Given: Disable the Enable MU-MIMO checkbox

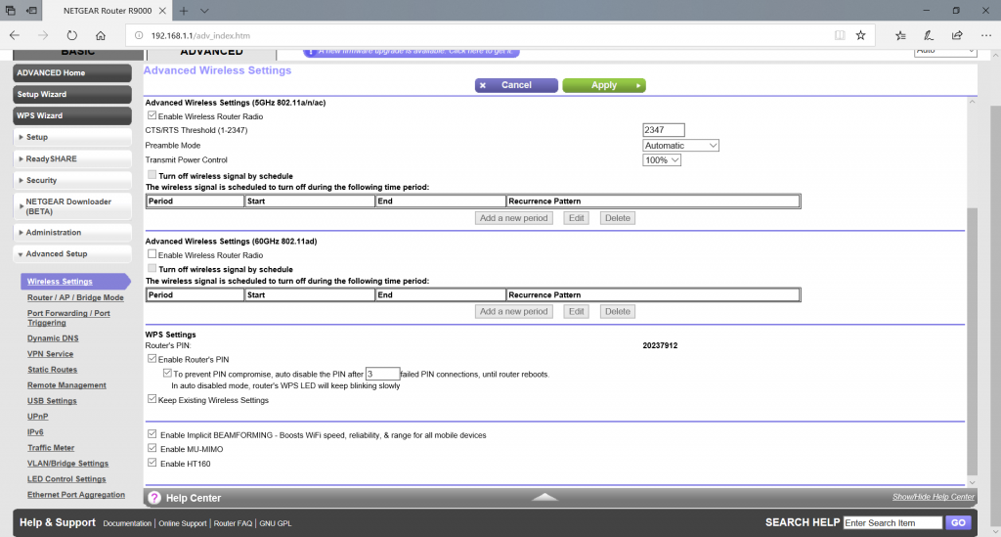Looking at the screenshot, I should point(152,449).
